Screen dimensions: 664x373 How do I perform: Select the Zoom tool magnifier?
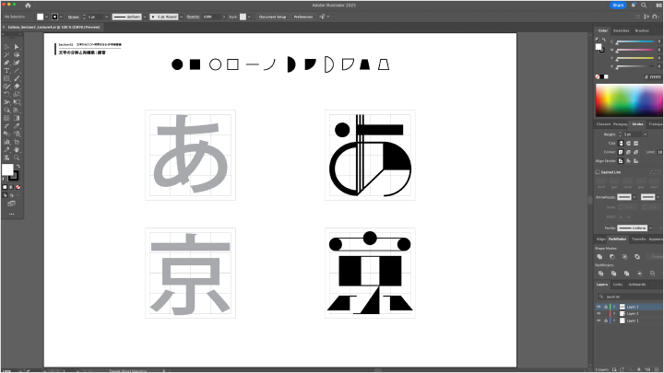tap(17, 157)
